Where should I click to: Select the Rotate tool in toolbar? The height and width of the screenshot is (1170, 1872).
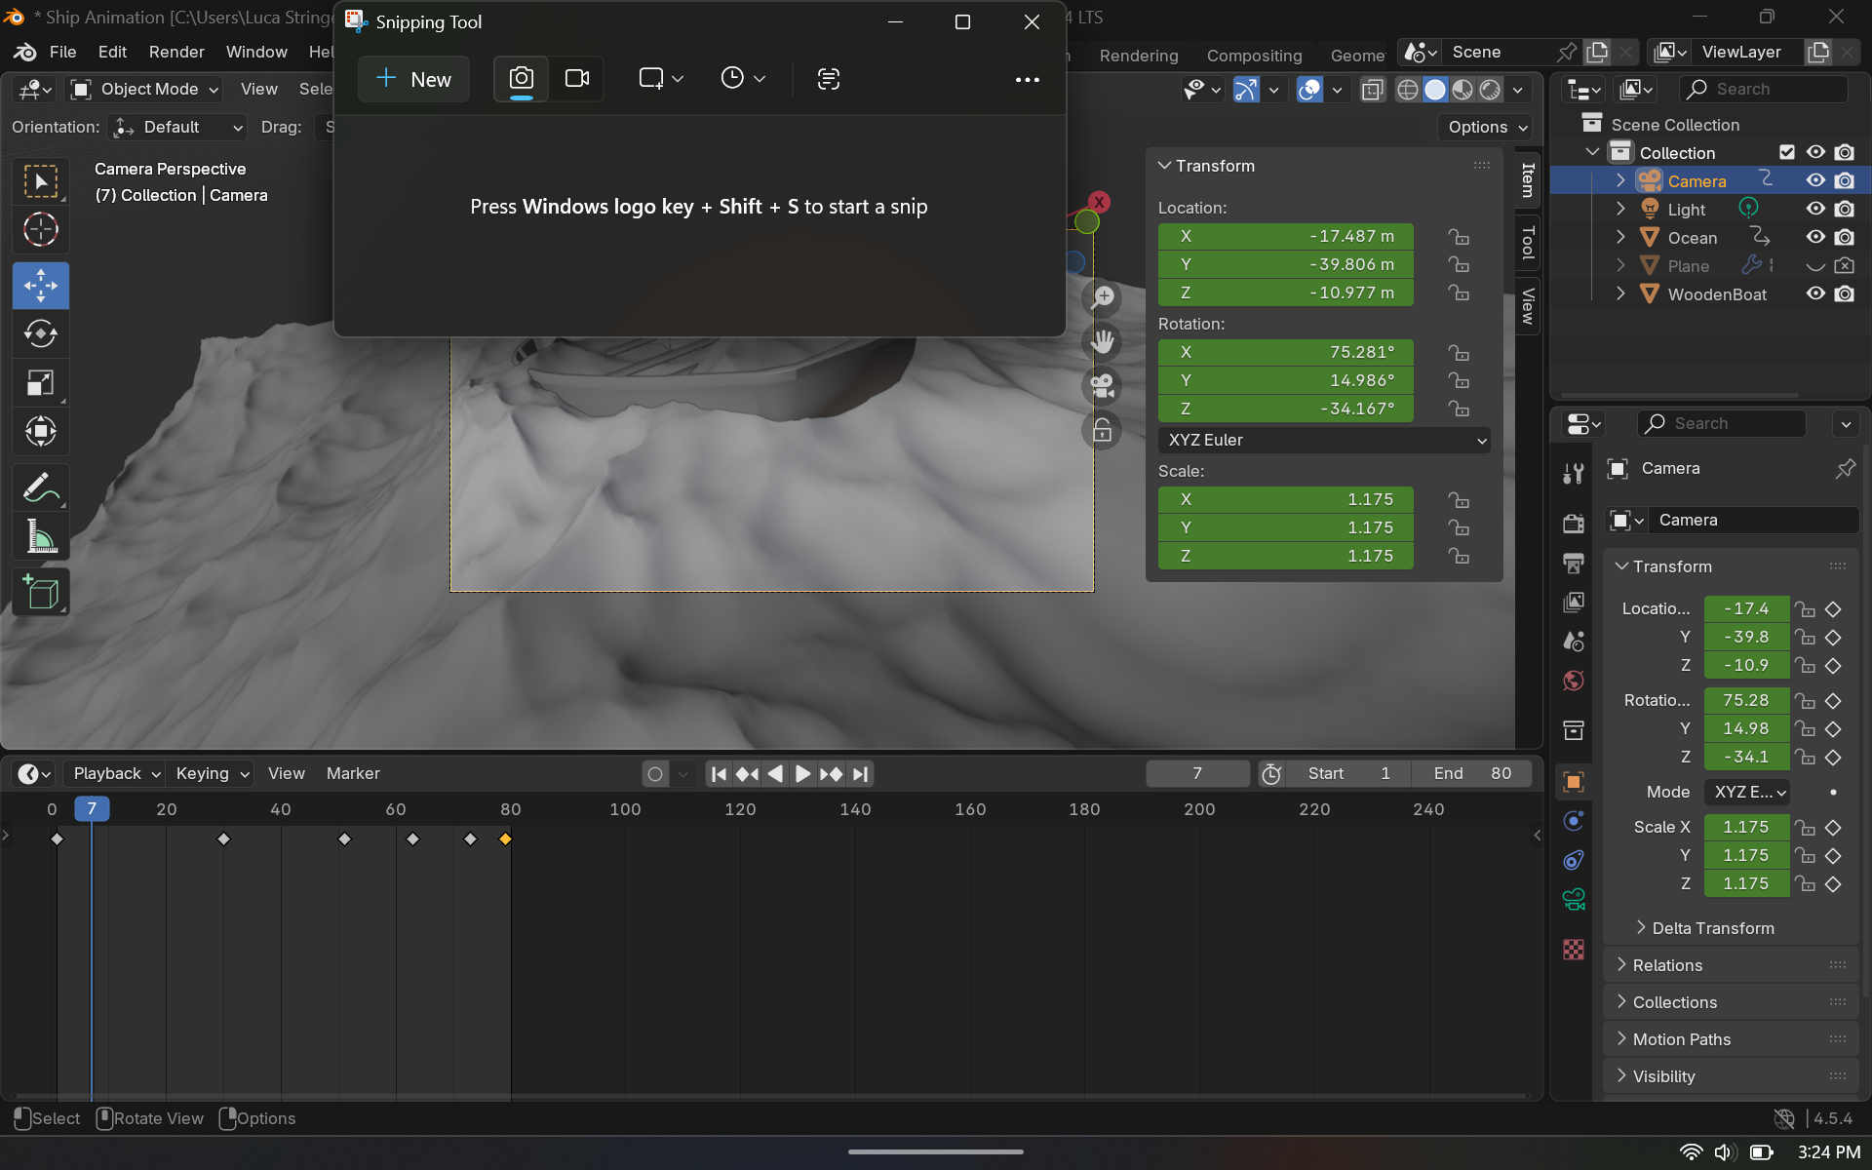tap(40, 334)
